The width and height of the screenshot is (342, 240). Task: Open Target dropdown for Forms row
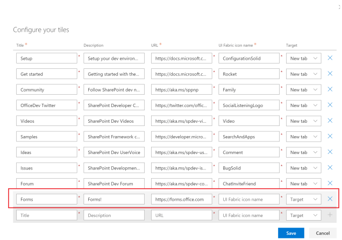pos(303,199)
